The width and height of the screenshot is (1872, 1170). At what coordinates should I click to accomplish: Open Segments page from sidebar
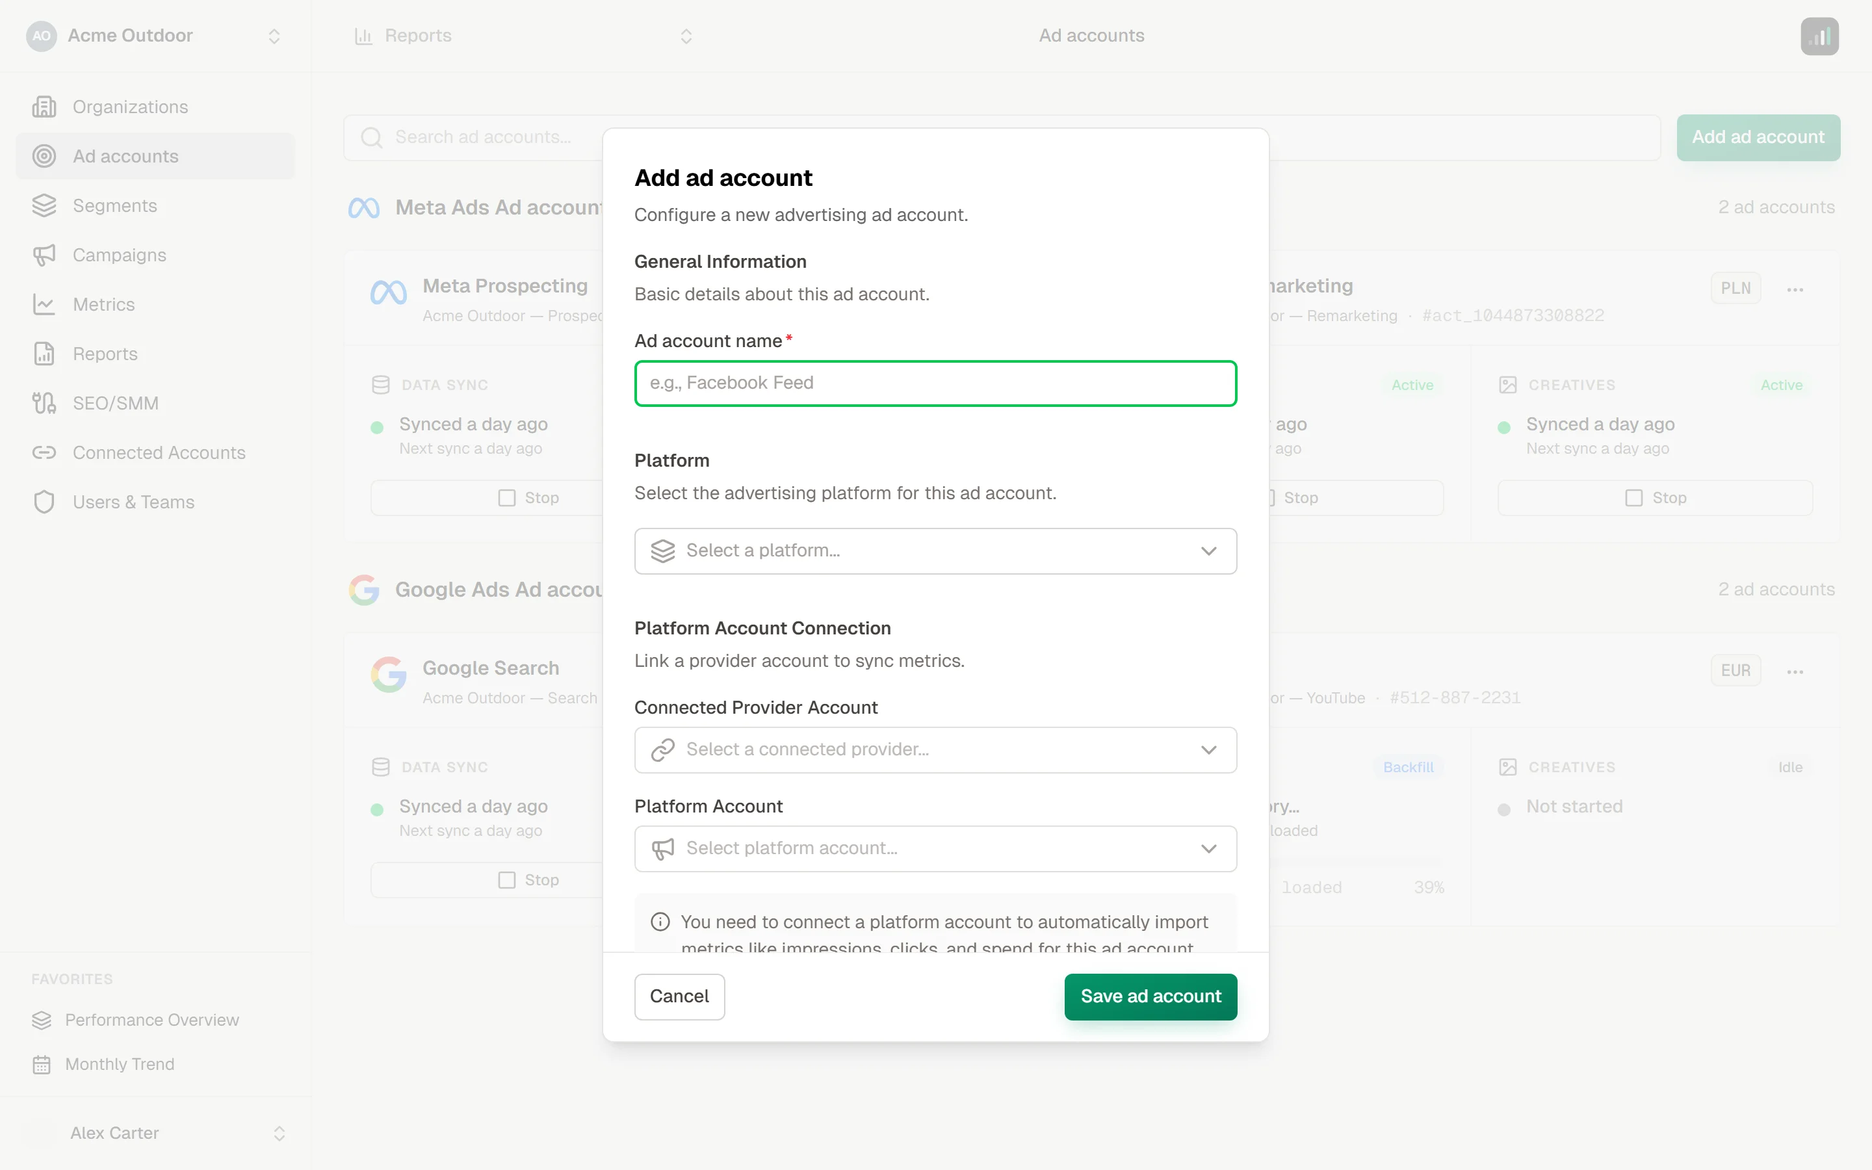click(x=155, y=206)
